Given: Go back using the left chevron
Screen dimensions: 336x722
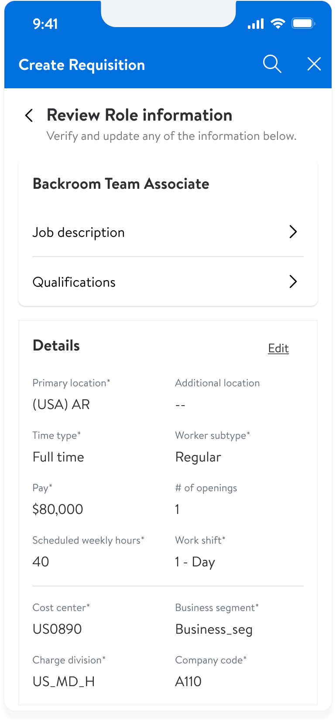Looking at the screenshot, I should [29, 115].
